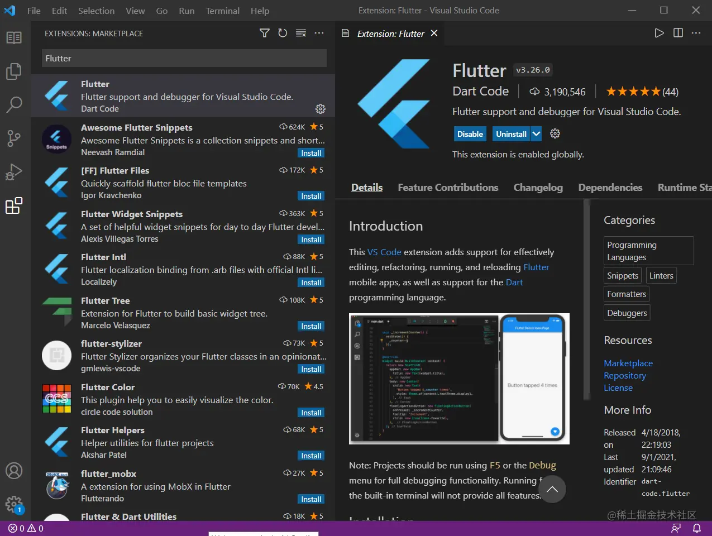
Task: Open Run and Debug view
Action: [14, 172]
